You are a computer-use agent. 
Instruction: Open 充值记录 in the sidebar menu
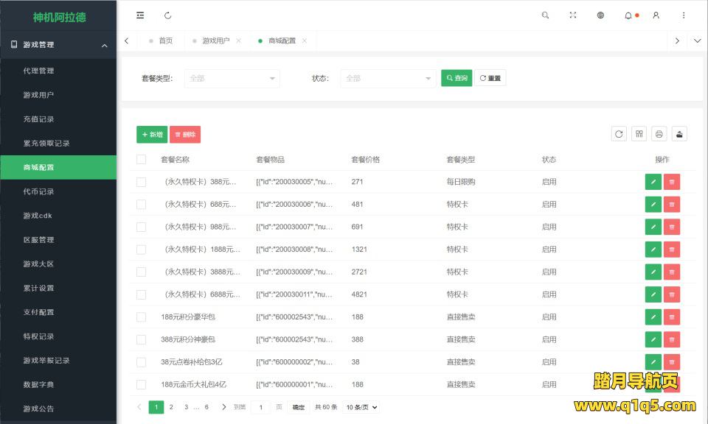[x=38, y=119]
